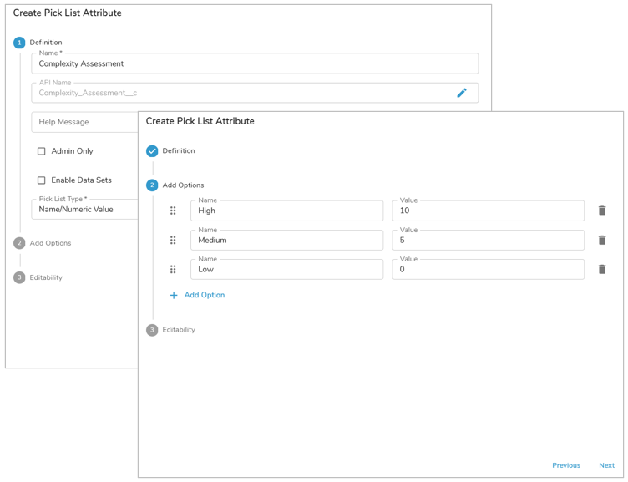Viewport: 628px width, 482px height.
Task: Delete the Low option with trash icon
Action: [601, 269]
